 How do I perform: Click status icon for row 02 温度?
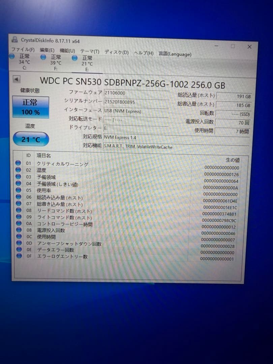point(18,170)
